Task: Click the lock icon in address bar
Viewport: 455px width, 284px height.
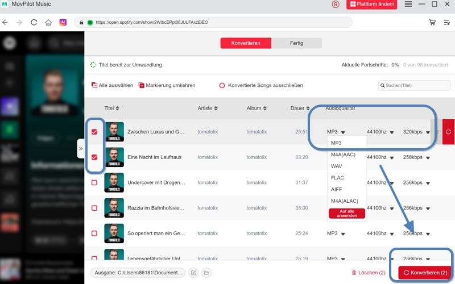Action: (x=81, y=22)
